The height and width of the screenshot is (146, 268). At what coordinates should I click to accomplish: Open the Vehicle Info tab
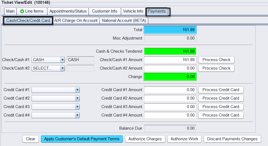[133, 11]
